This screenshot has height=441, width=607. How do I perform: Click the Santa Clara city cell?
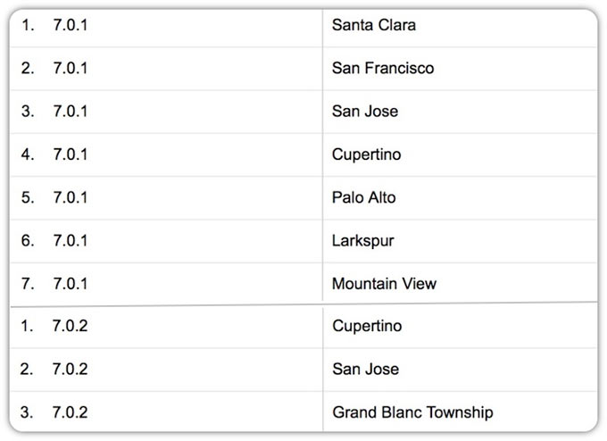(x=373, y=25)
